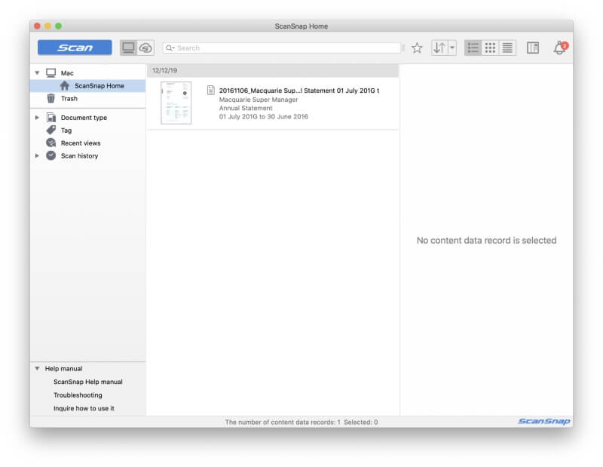
Task: Click the Mac computer icon
Action: (51, 72)
